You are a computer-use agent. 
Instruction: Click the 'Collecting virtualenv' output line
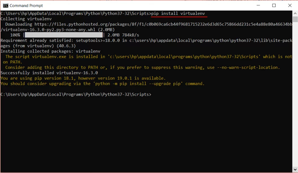pos(26,19)
